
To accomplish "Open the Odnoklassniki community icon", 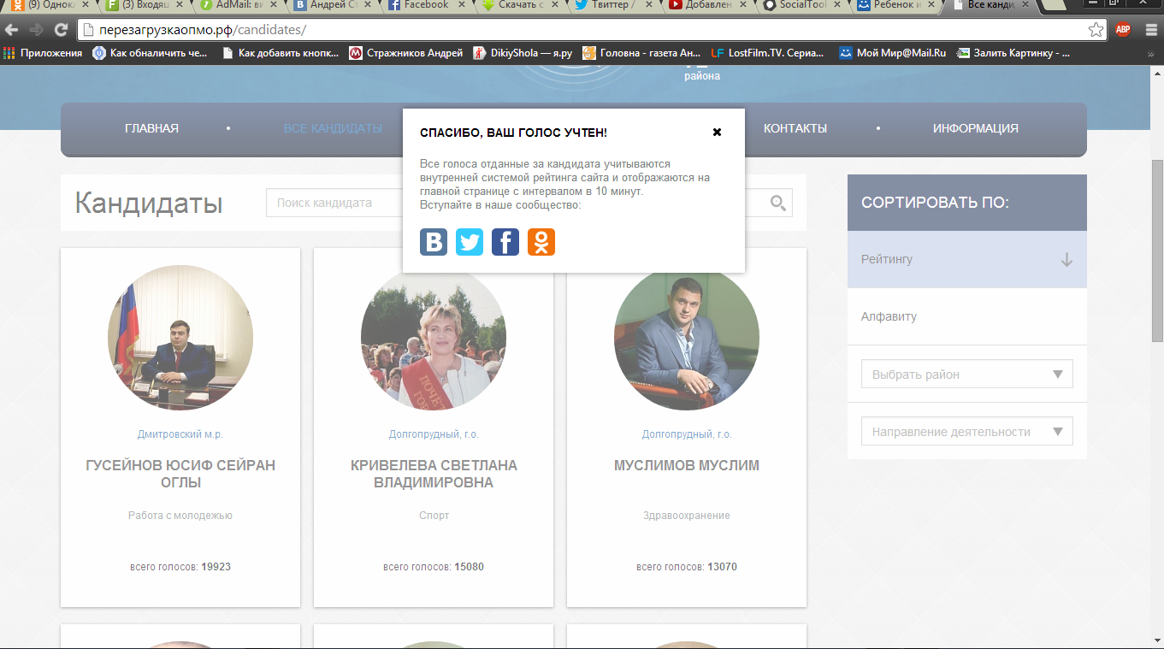I will point(541,242).
